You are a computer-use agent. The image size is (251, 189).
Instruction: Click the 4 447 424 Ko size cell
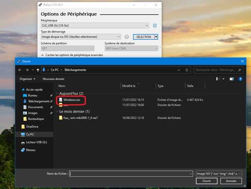click(x=195, y=100)
